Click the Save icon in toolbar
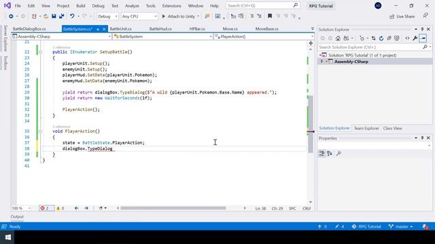The image size is (435, 244). click(54, 16)
